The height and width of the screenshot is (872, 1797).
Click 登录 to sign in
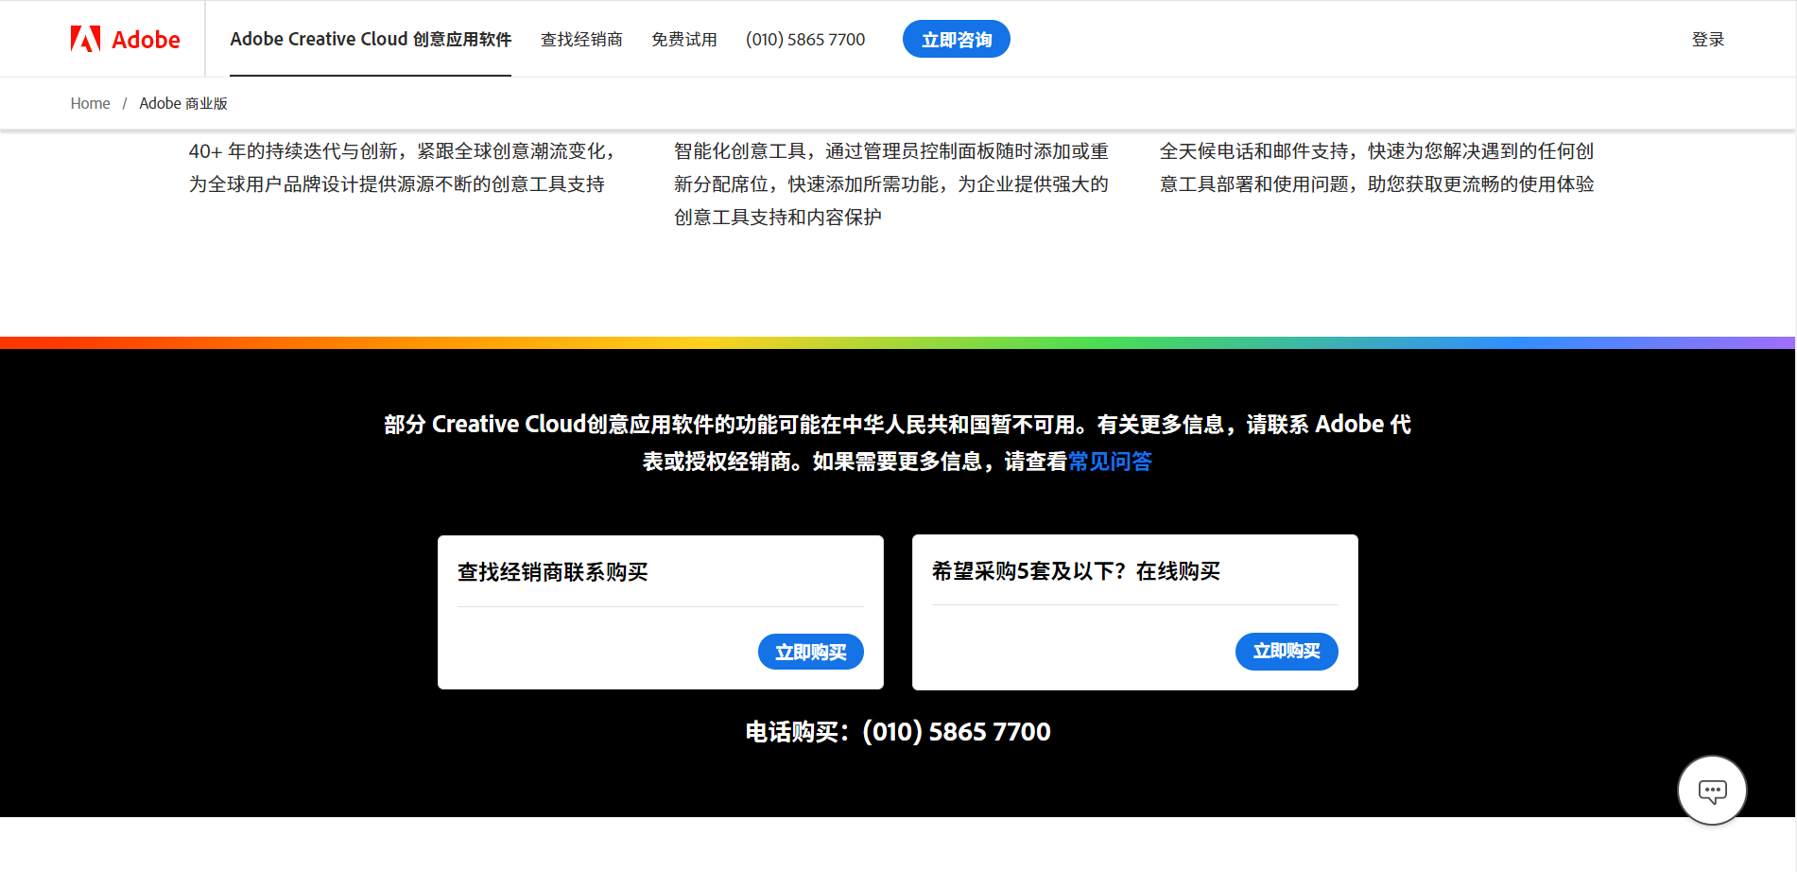coord(1708,39)
